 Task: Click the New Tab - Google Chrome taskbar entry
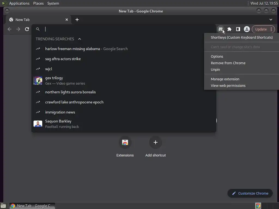(x=32, y=206)
